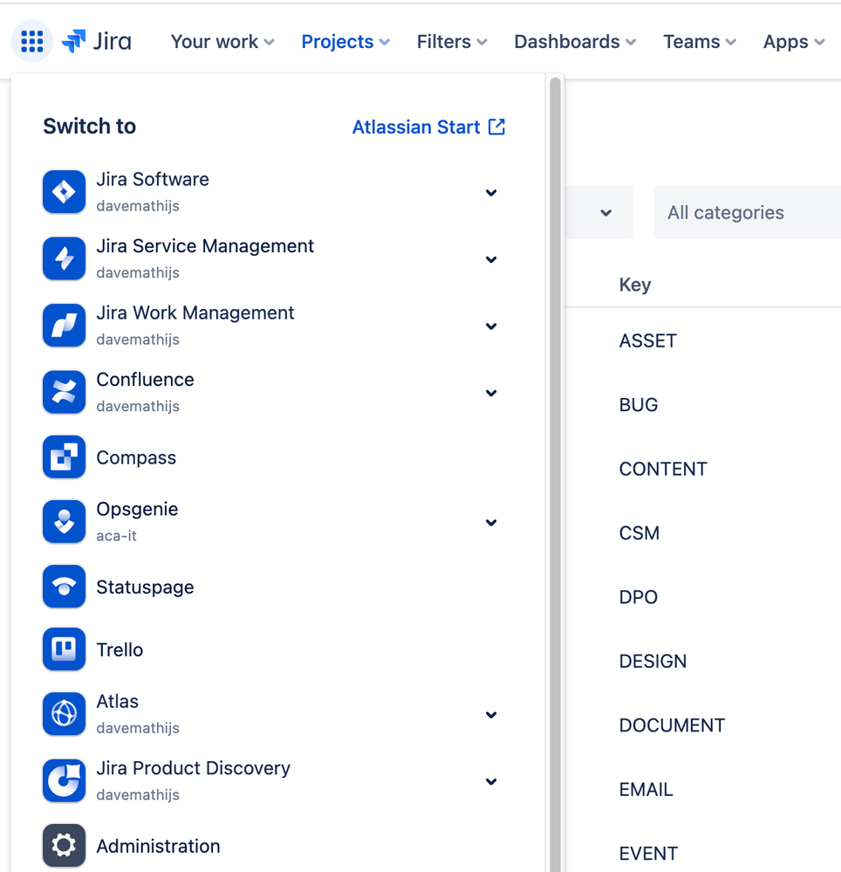Open the Compass app
Image resolution: width=841 pixels, height=872 pixels.
(136, 457)
